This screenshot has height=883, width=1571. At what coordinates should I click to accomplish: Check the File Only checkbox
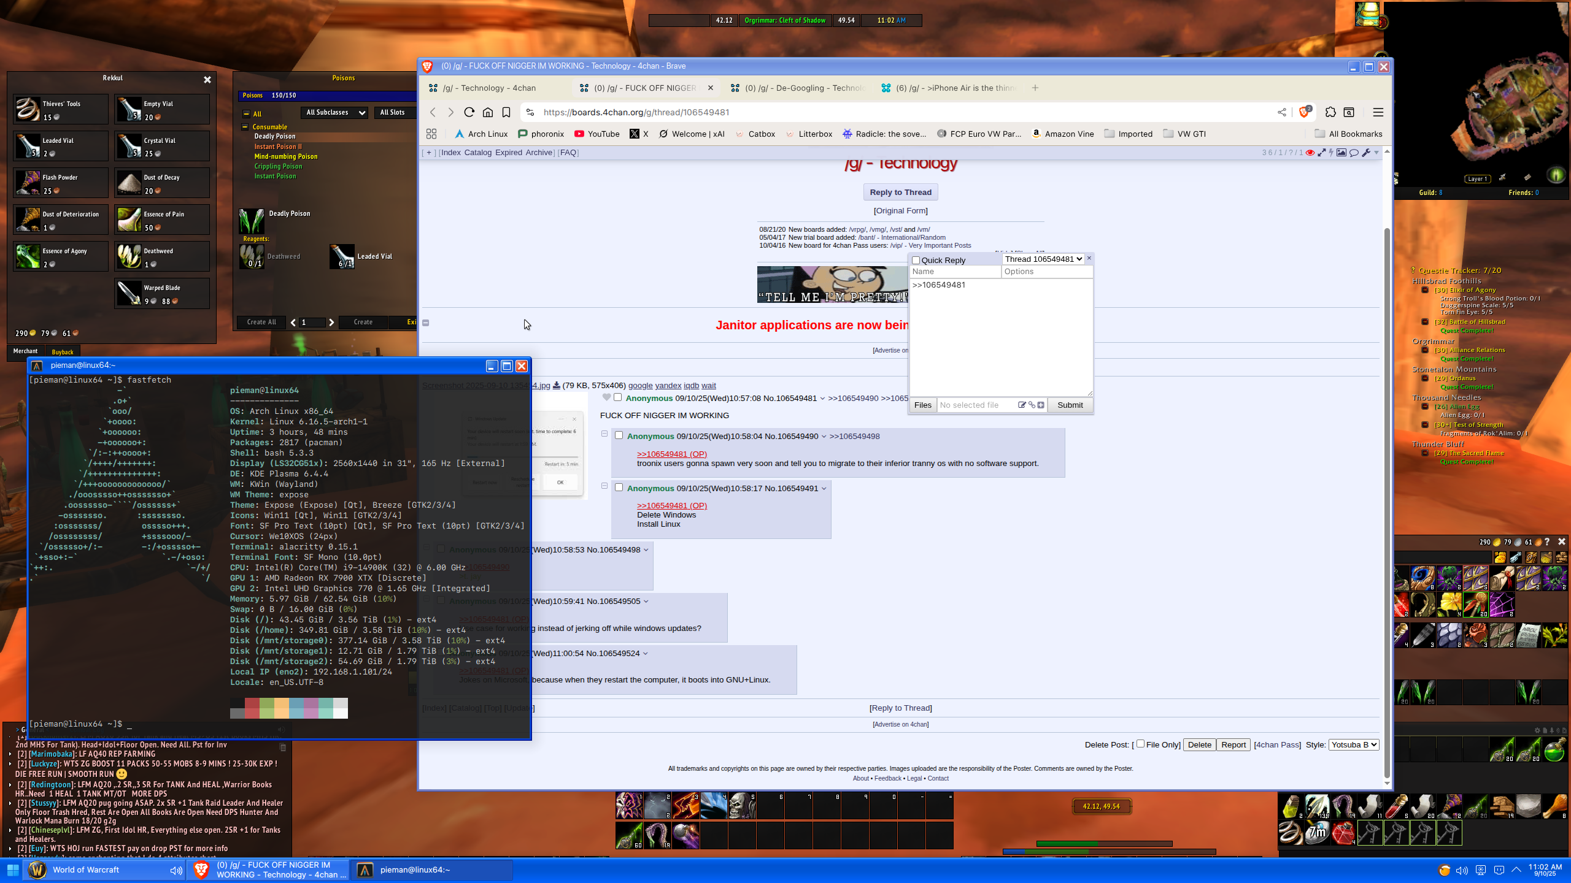tap(1140, 744)
